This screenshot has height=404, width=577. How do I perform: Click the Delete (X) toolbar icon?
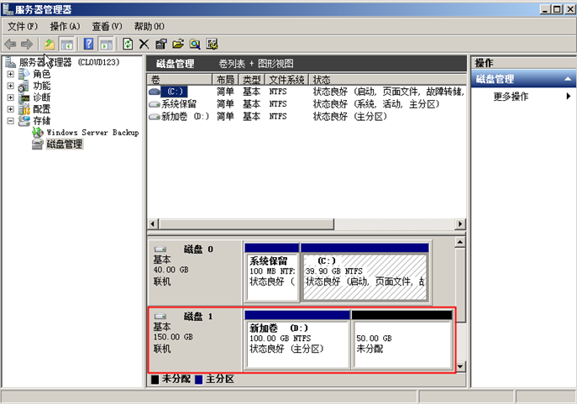tap(144, 44)
